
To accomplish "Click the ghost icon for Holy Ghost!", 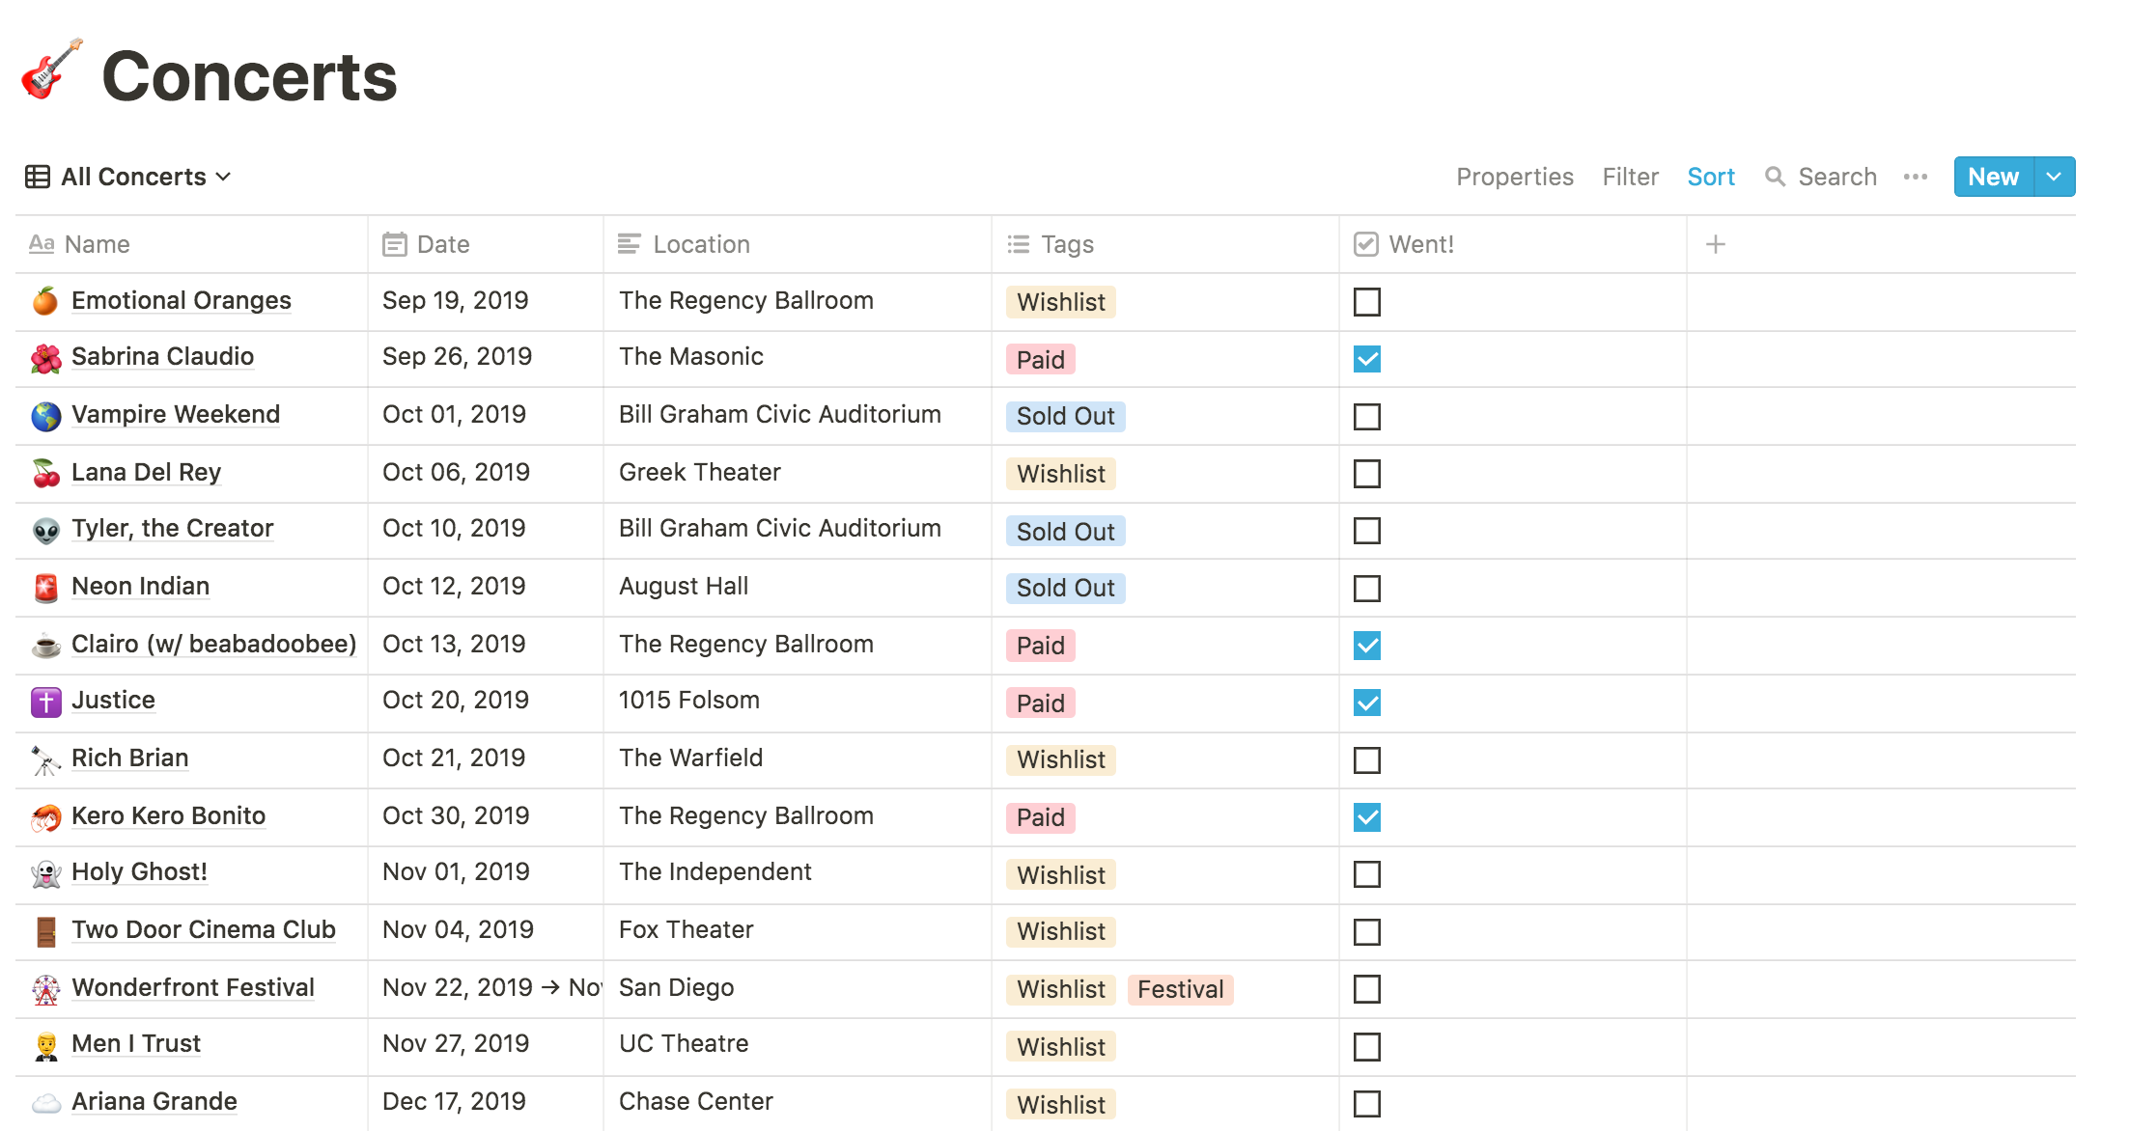I will pos(45,873).
